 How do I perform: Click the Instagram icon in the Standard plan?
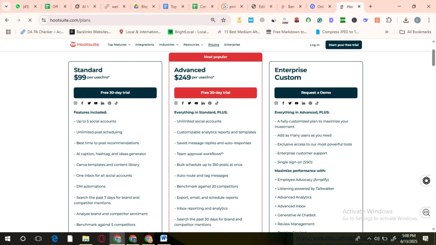tap(75, 103)
